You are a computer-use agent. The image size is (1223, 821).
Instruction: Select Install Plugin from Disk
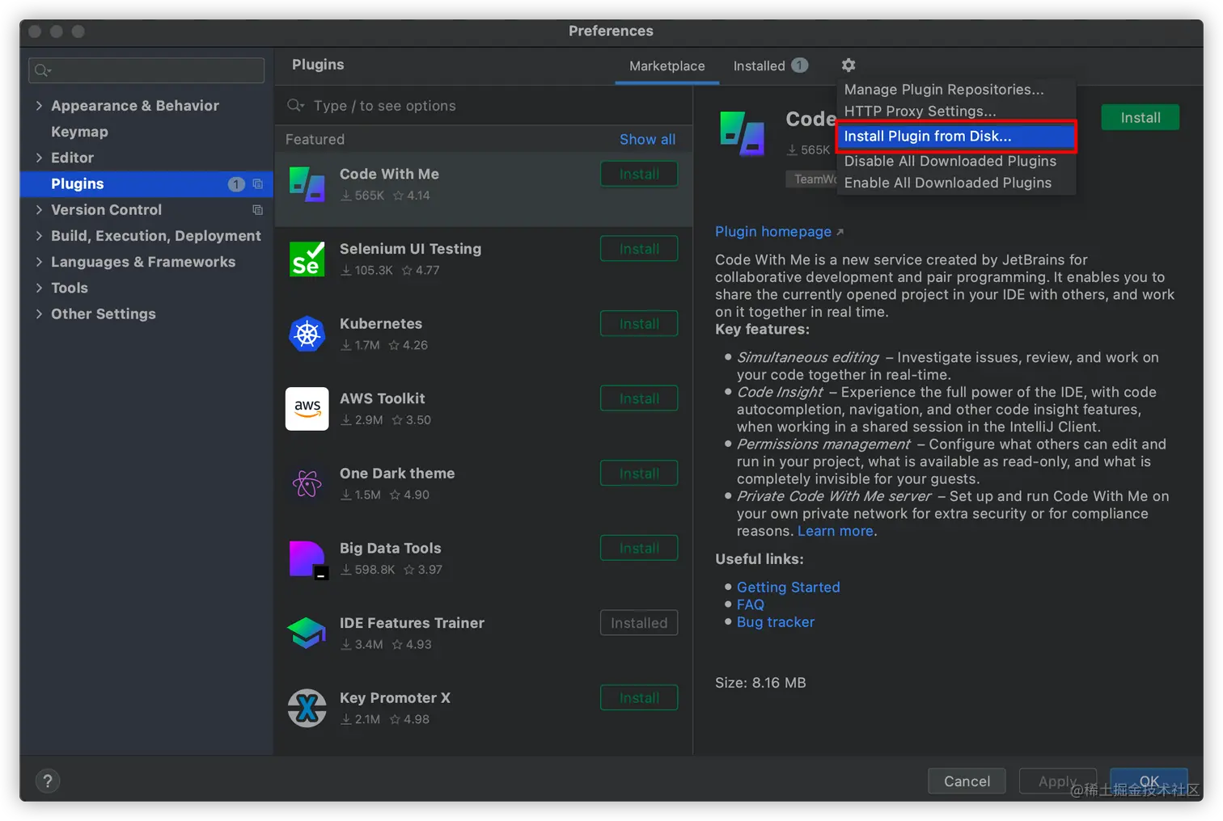pyautogui.click(x=955, y=136)
